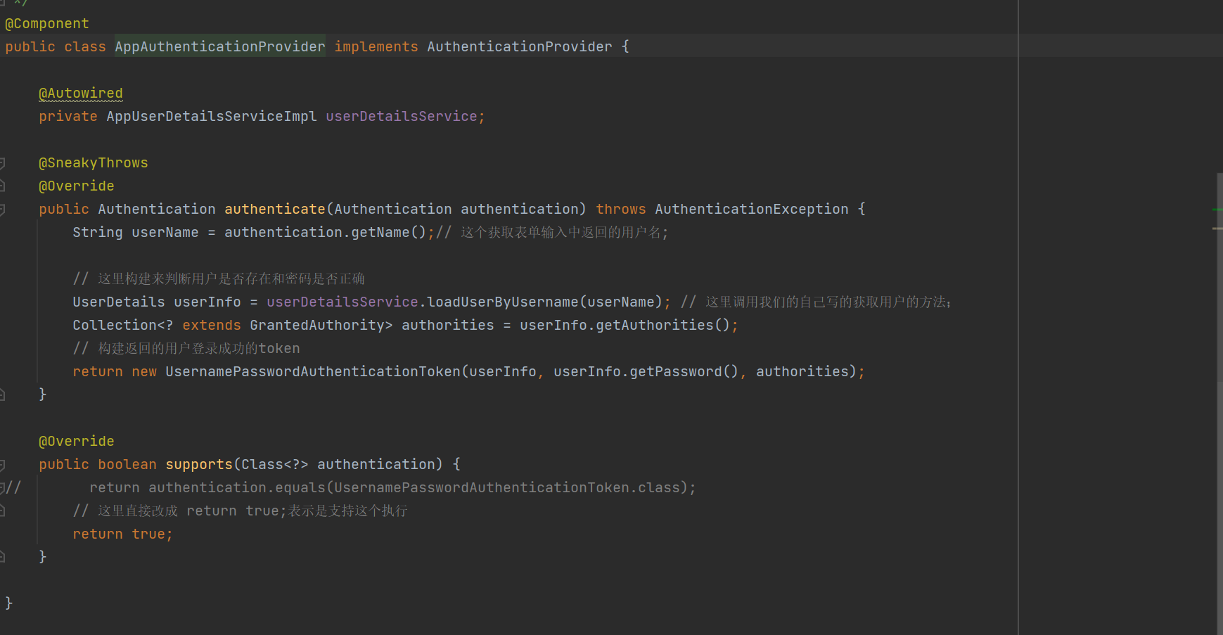
Task: Click the final closing brace of the class
Action: pos(9,603)
